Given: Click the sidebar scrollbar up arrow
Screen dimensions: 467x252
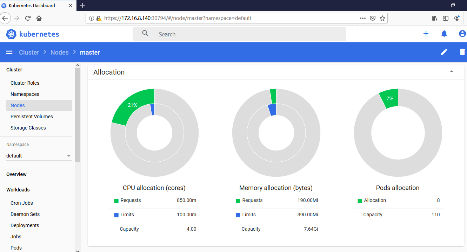Looking at the screenshot, I should click(78, 65).
